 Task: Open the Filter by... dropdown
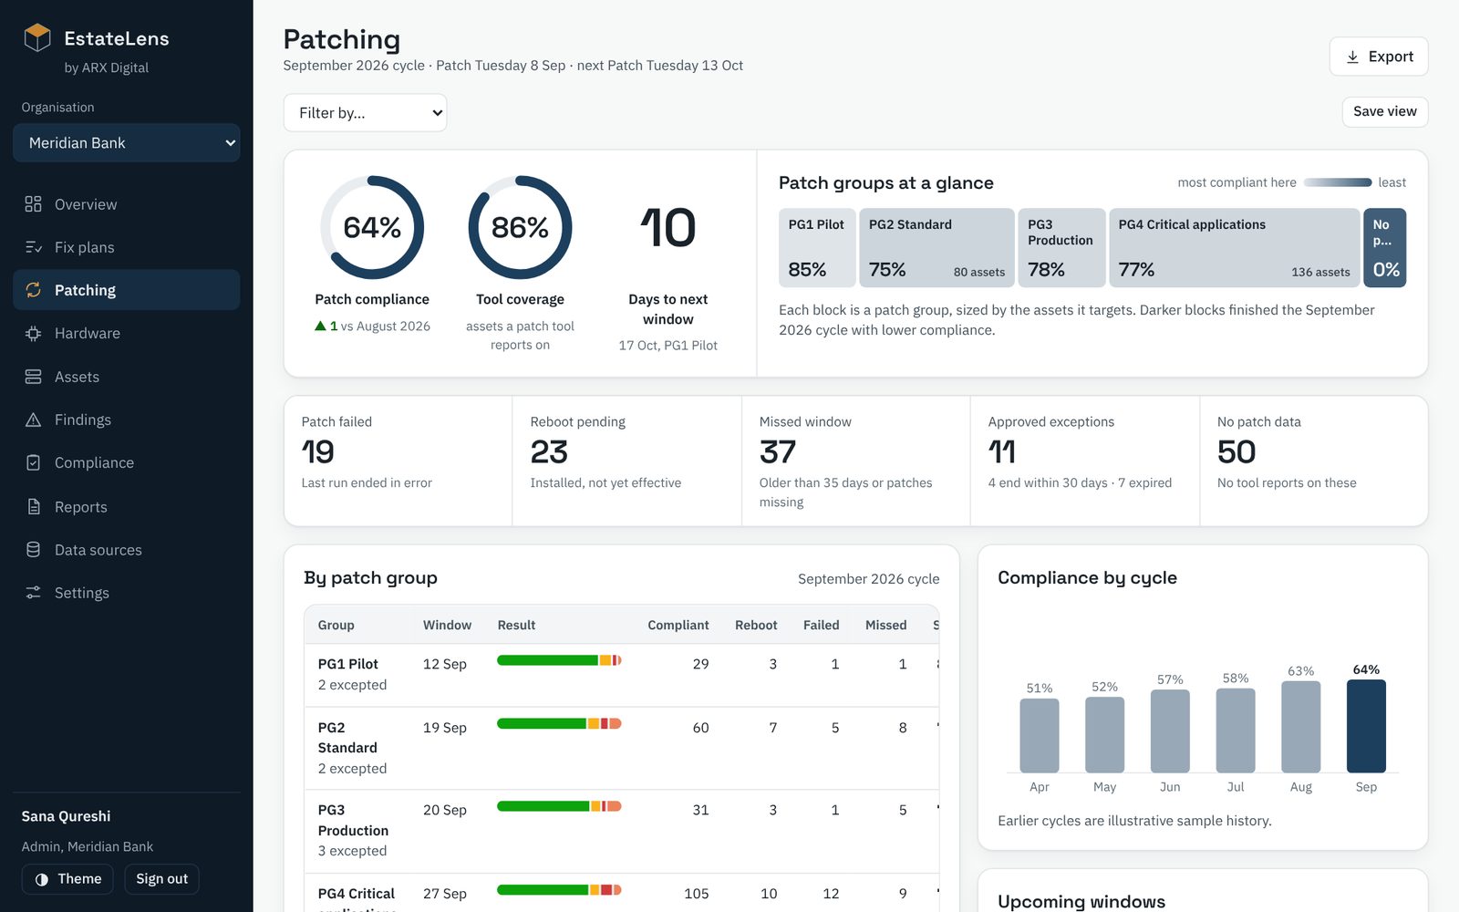(x=365, y=113)
